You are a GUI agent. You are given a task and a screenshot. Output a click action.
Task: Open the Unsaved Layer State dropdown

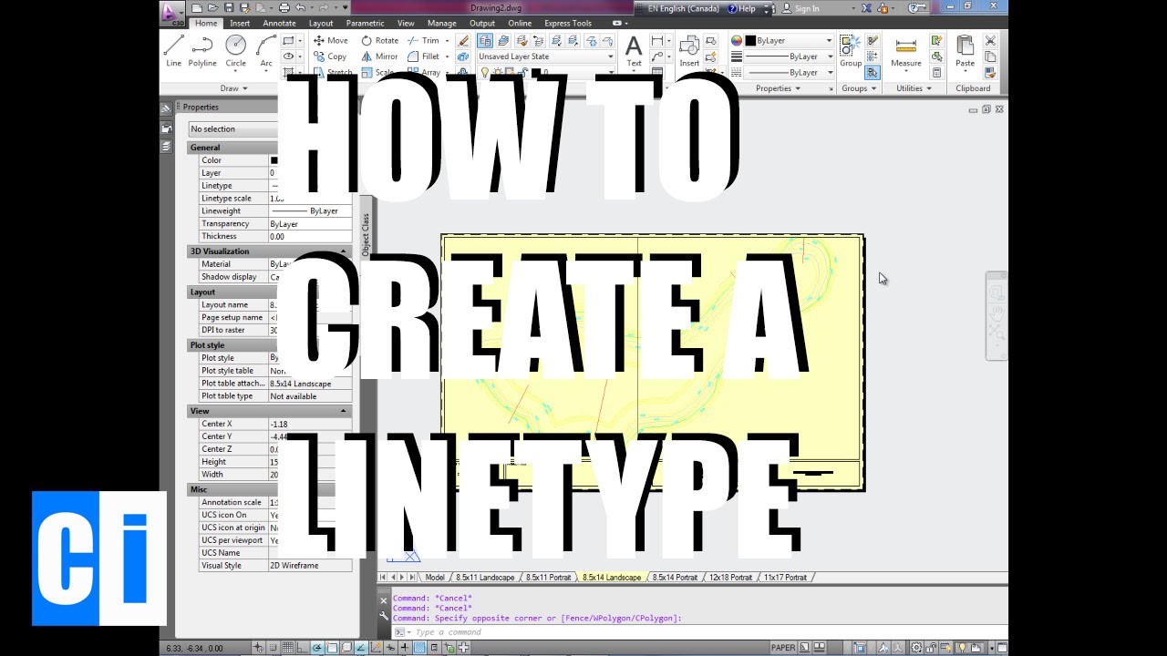click(546, 56)
